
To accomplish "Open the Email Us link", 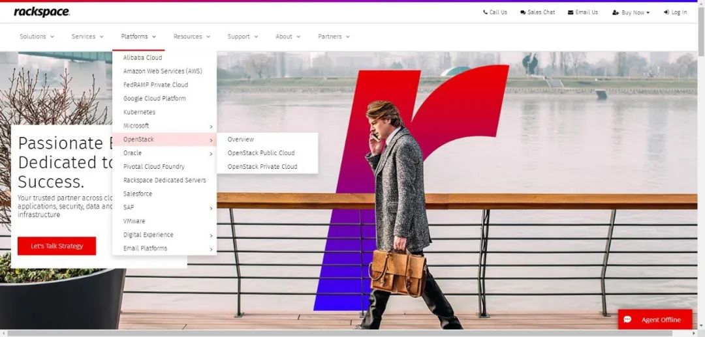I will (583, 12).
